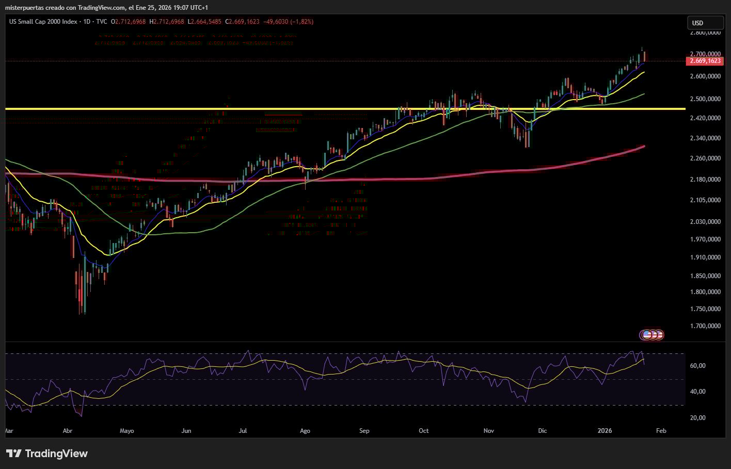Click the Jun label on time axis
The width and height of the screenshot is (731, 469).
pyautogui.click(x=186, y=431)
